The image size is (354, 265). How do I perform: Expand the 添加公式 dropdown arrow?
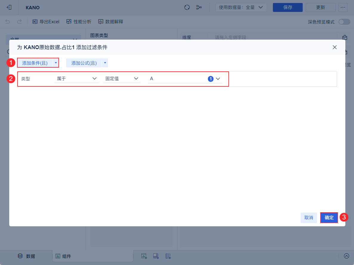point(105,63)
